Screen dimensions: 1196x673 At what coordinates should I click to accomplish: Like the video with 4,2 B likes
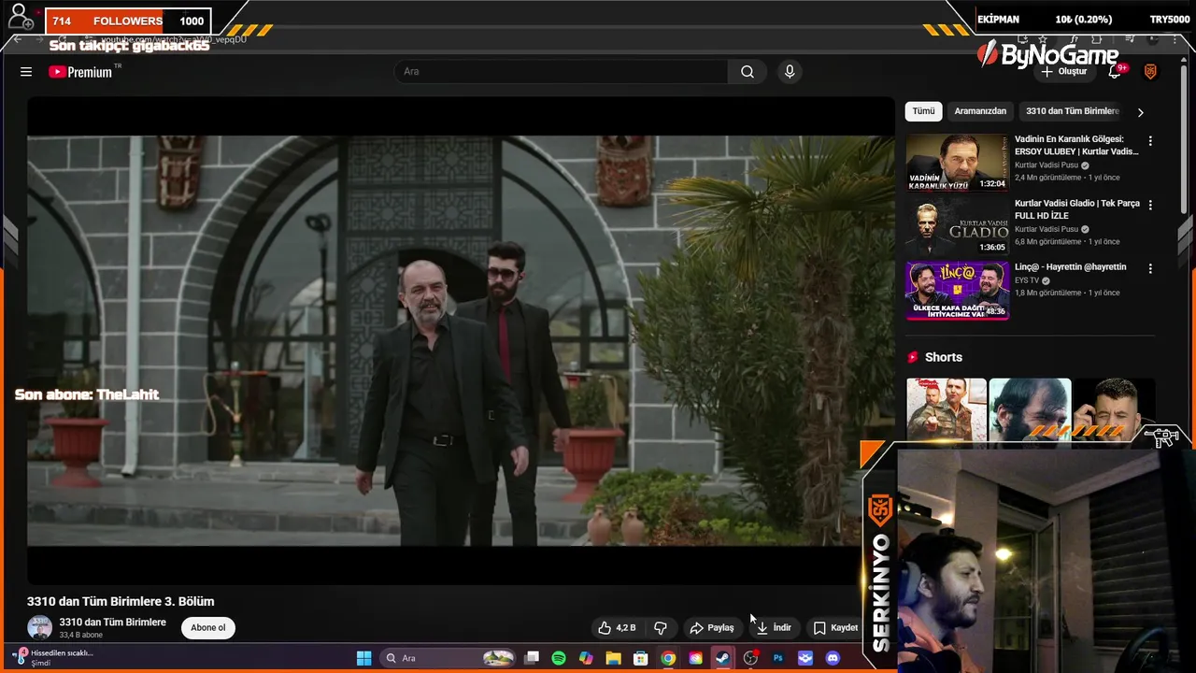[617, 628]
